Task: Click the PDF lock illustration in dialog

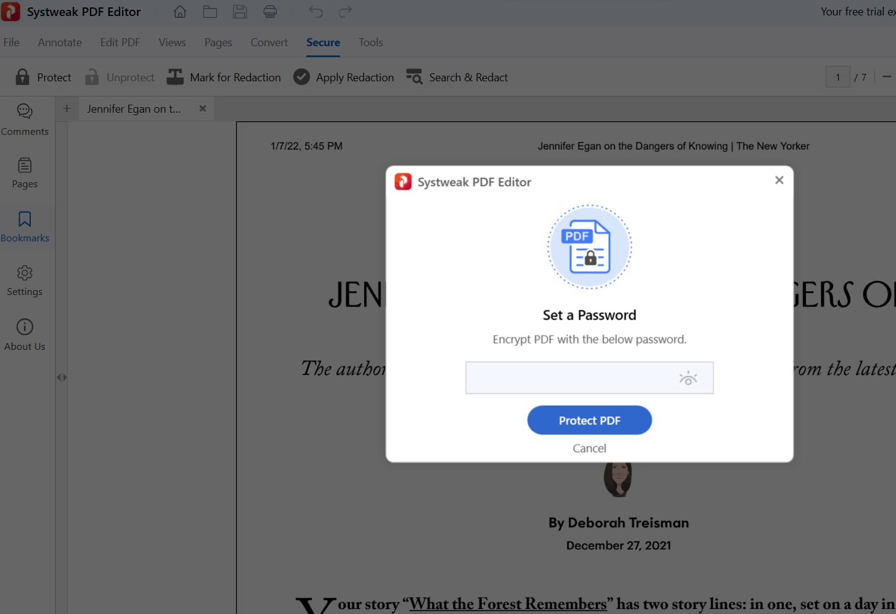Action: coord(590,247)
